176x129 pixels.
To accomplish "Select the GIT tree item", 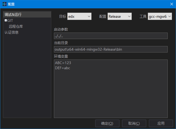I will point(10,20).
